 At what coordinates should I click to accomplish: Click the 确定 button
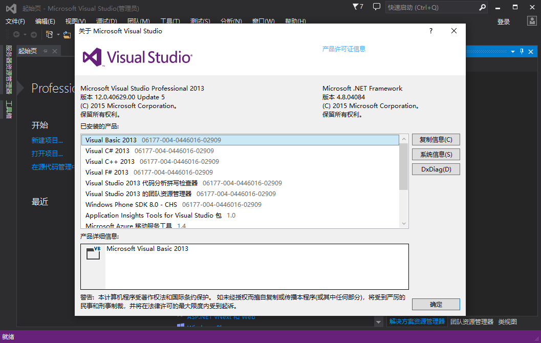(x=436, y=305)
